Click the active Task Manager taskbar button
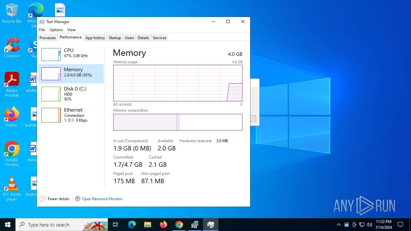The height and width of the screenshot is (231, 411). 211,225
